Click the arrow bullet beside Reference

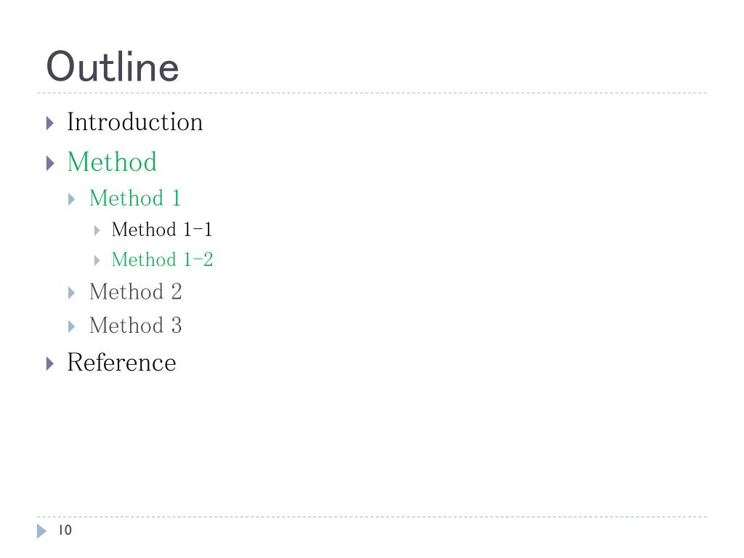(x=50, y=364)
